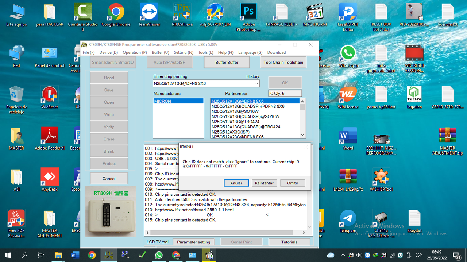Viewport: 467px width, 262px height.
Task: Select N25Q512A13G@TBGA24 part number
Action: (x=255, y=122)
